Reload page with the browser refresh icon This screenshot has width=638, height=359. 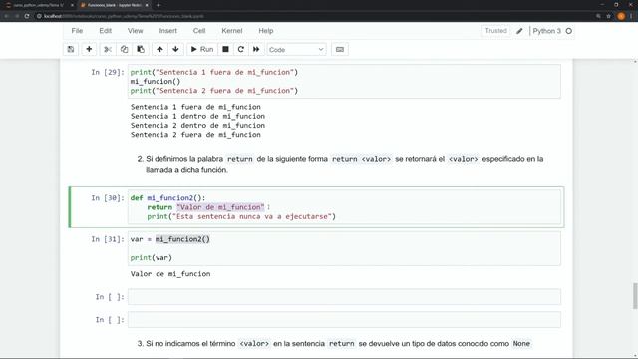coord(27,16)
